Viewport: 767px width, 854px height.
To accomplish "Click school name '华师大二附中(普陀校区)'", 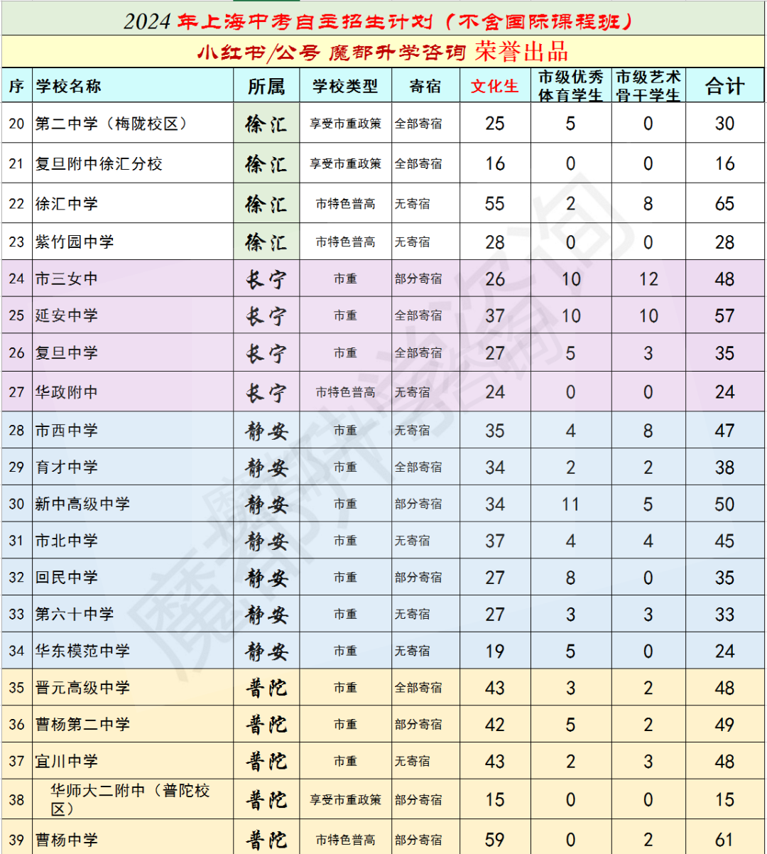I will tap(130, 799).
